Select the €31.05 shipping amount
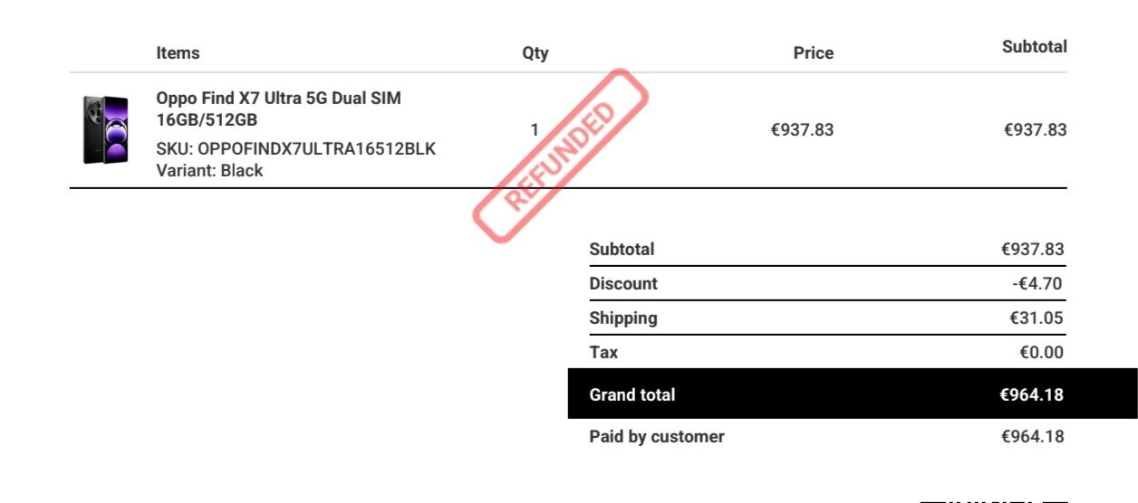The image size is (1138, 503). (x=1037, y=318)
